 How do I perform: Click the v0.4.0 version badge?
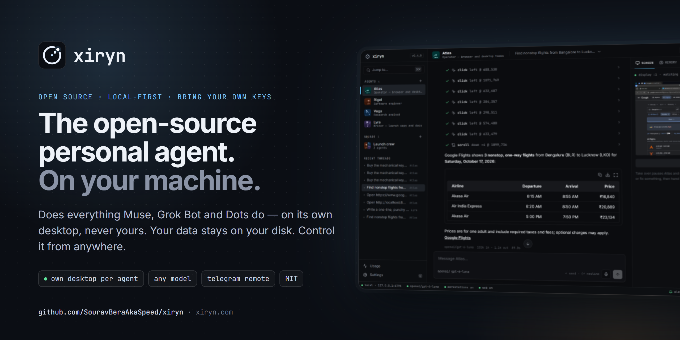click(417, 56)
